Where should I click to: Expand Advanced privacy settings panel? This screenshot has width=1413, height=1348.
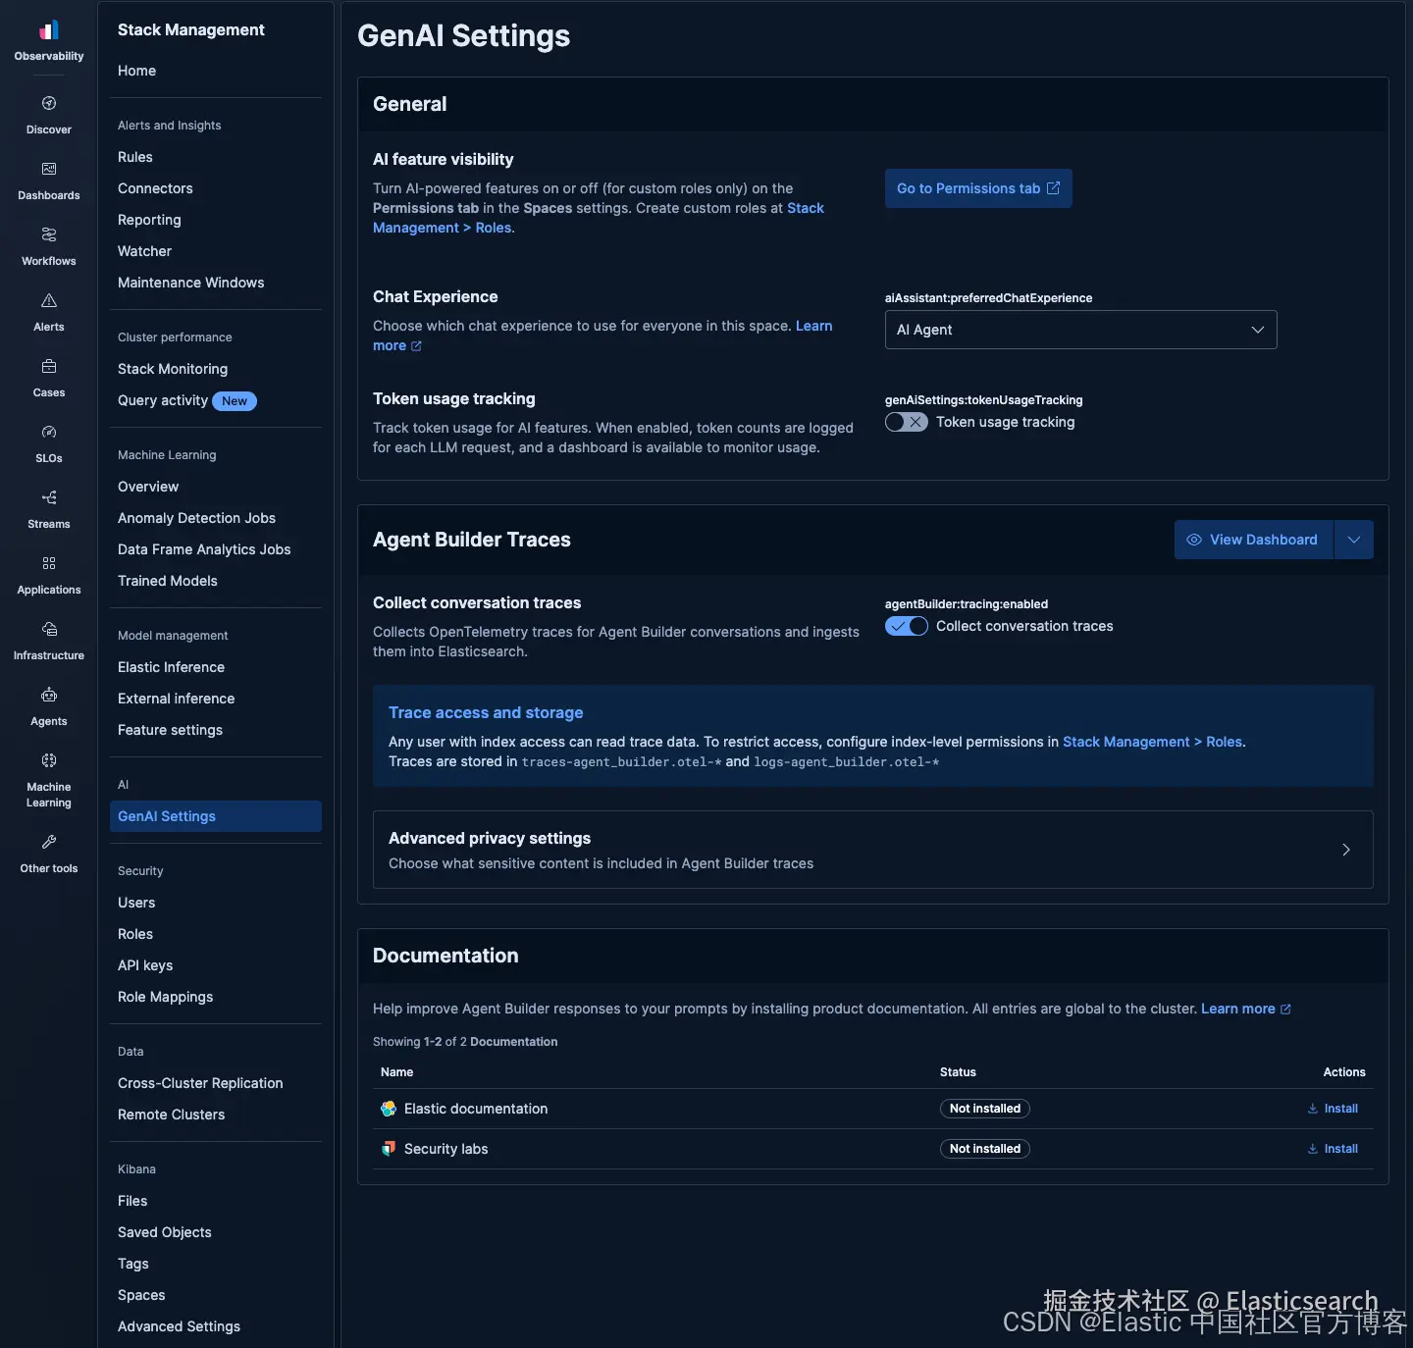click(872, 850)
